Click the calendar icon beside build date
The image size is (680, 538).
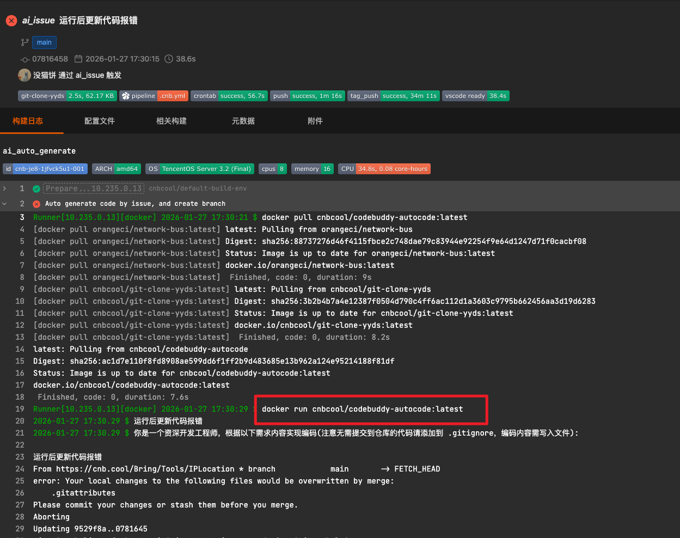78,59
